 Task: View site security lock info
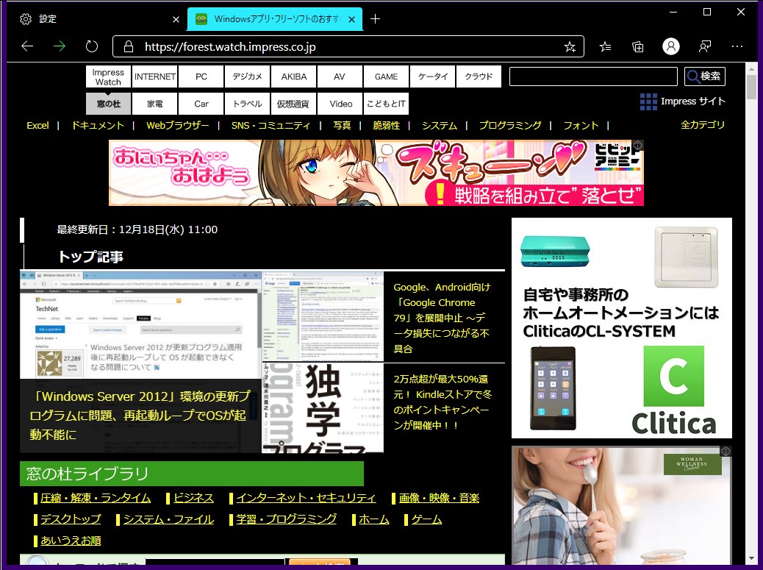129,47
